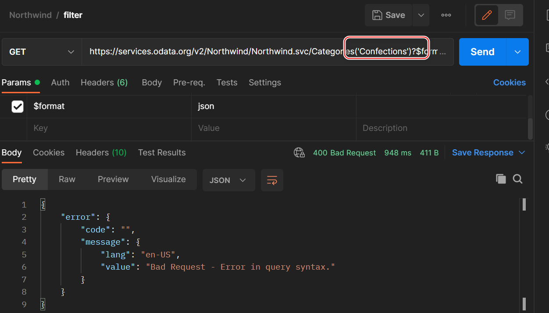This screenshot has height=313, width=549.
Task: Open the GET method dropdown
Action: click(x=42, y=52)
